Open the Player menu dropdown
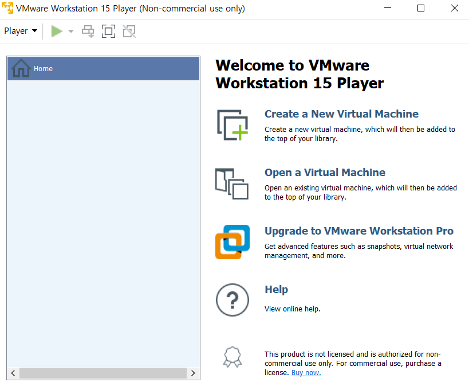469x390 pixels. pos(21,31)
